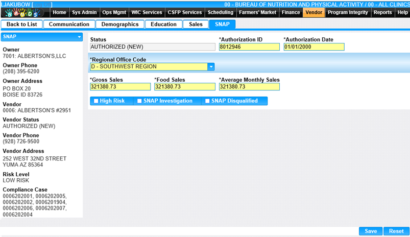Click the LJAKUBOW username text
The image size is (410, 237).
click(x=16, y=5)
